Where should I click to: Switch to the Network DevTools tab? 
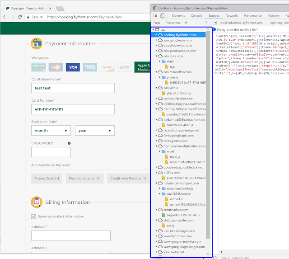pyautogui.click(x=232, y=16)
